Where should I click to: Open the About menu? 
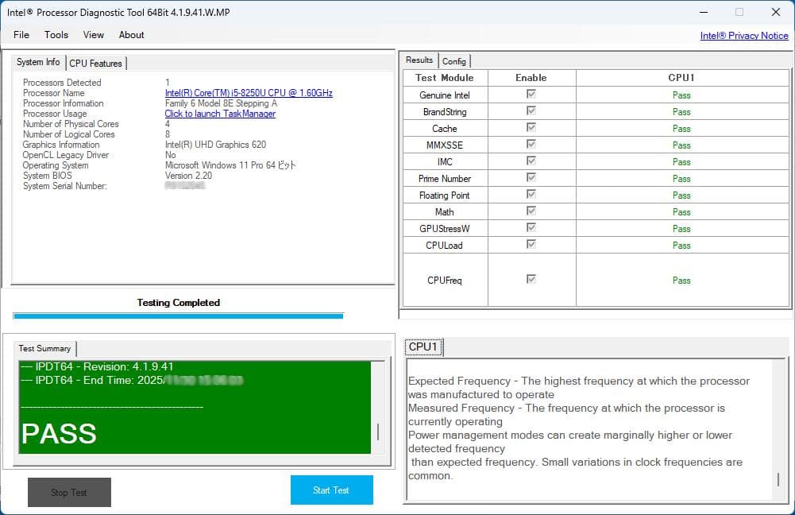(132, 35)
